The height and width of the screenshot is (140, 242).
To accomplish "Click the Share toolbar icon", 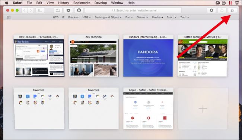I will coord(222,10).
